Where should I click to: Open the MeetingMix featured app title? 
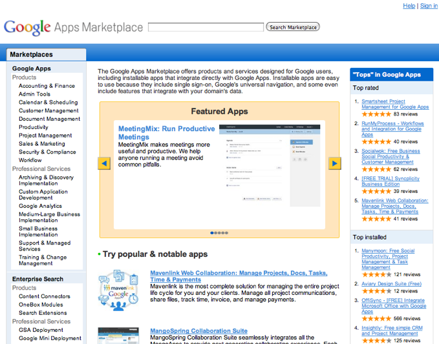click(166, 133)
